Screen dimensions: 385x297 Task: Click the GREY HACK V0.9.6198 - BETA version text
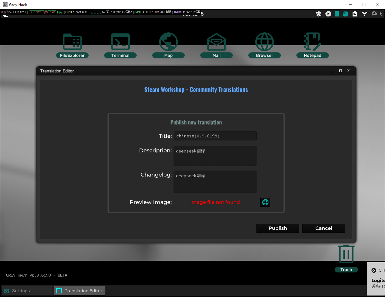[x=37, y=275]
